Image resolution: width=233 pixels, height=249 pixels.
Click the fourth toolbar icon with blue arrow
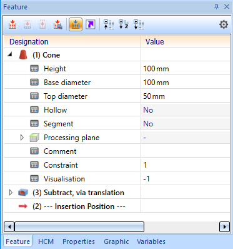57,24
